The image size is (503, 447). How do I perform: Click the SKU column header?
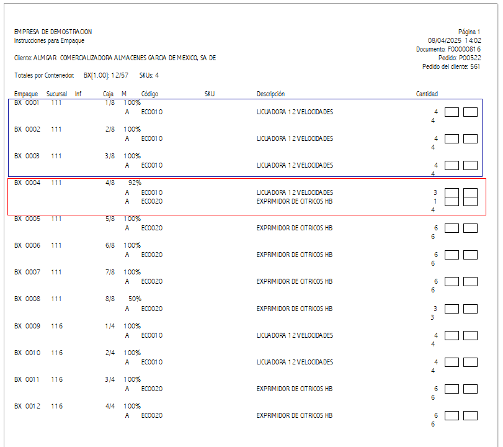[x=210, y=94]
